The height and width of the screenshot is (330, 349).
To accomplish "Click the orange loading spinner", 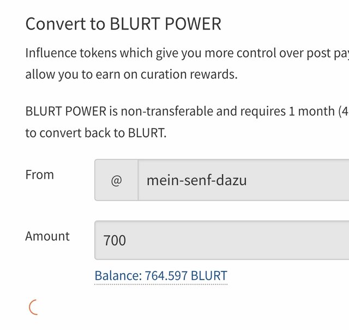I will coord(34,307).
